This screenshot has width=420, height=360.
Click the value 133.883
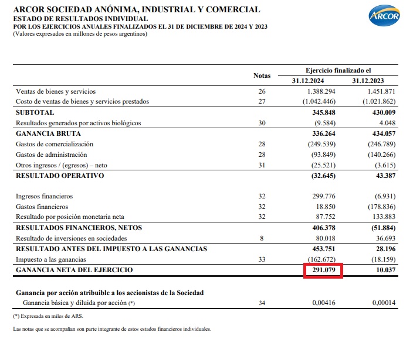(384, 217)
